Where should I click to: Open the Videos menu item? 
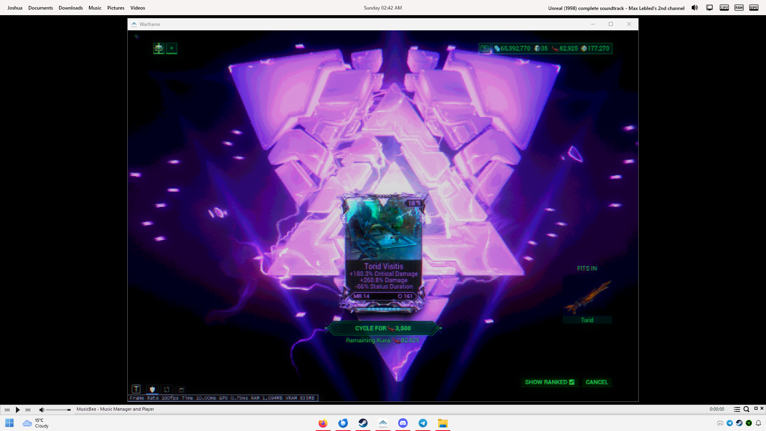coord(138,8)
